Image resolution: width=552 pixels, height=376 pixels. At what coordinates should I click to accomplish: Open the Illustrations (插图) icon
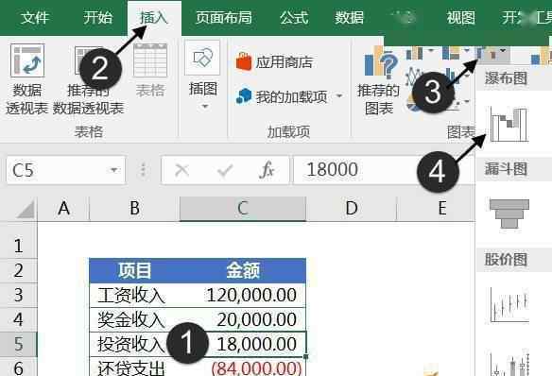pyautogui.click(x=202, y=58)
